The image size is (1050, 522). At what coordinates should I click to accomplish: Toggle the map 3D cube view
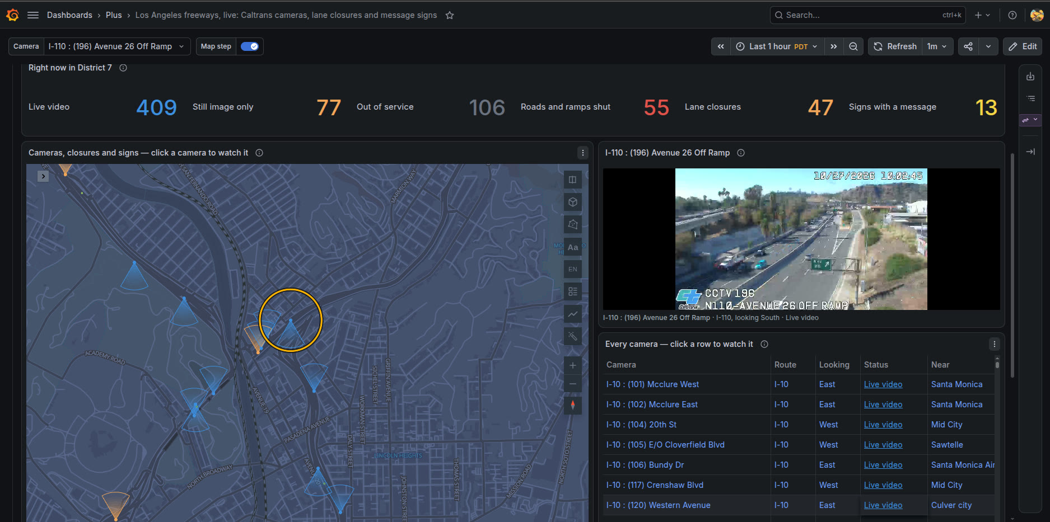(572, 202)
